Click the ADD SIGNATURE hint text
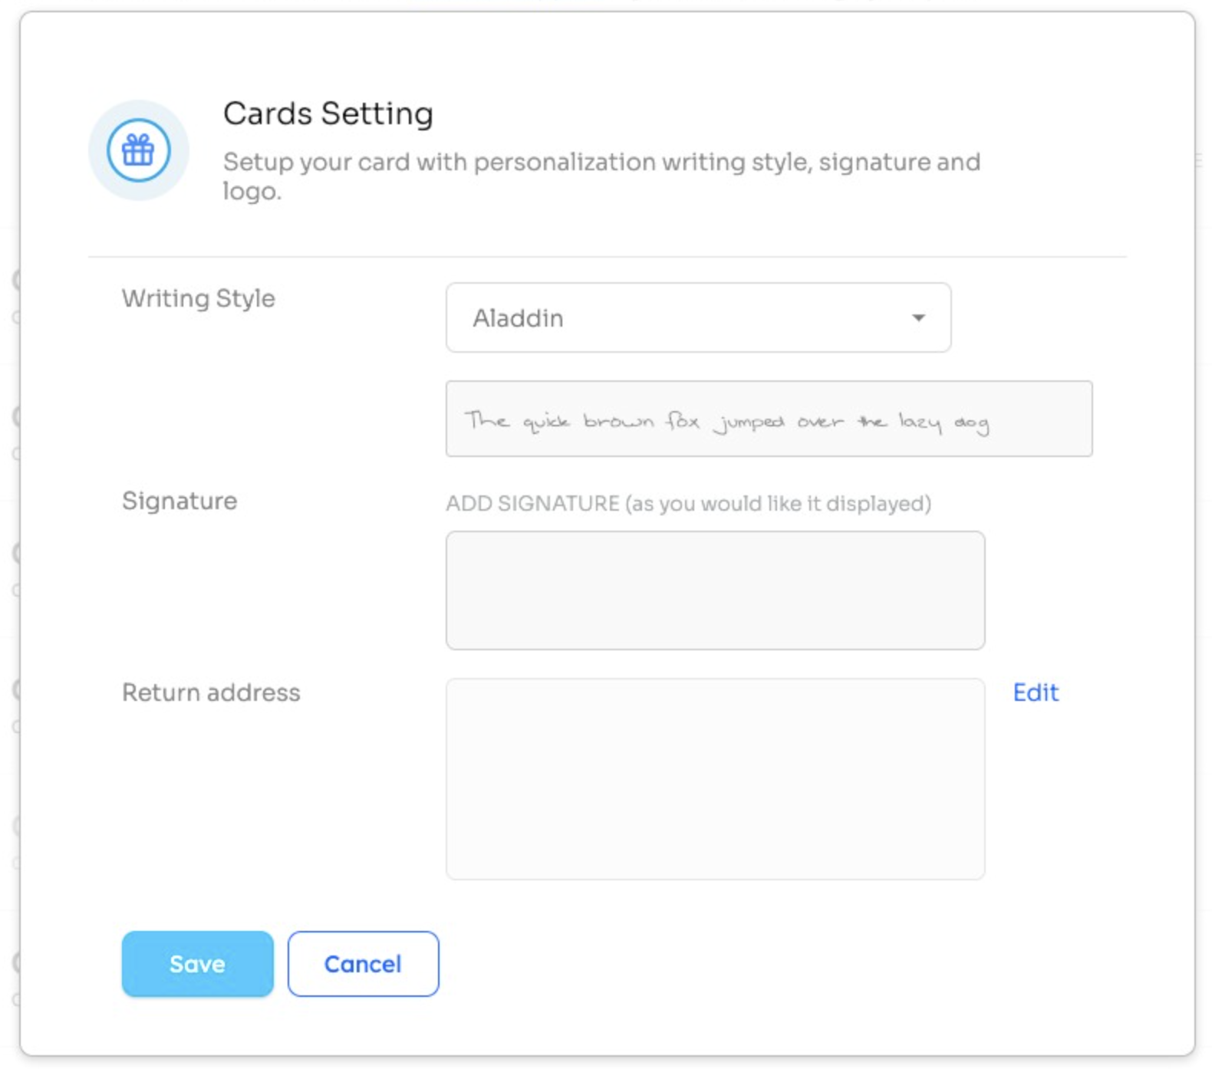 click(x=688, y=504)
